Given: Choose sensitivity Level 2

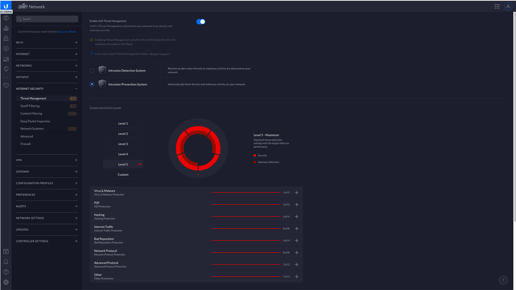Looking at the screenshot, I should click(123, 134).
